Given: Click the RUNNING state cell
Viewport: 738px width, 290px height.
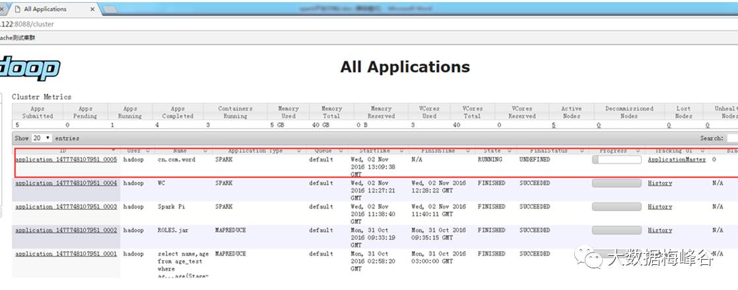Looking at the screenshot, I should click(490, 159).
